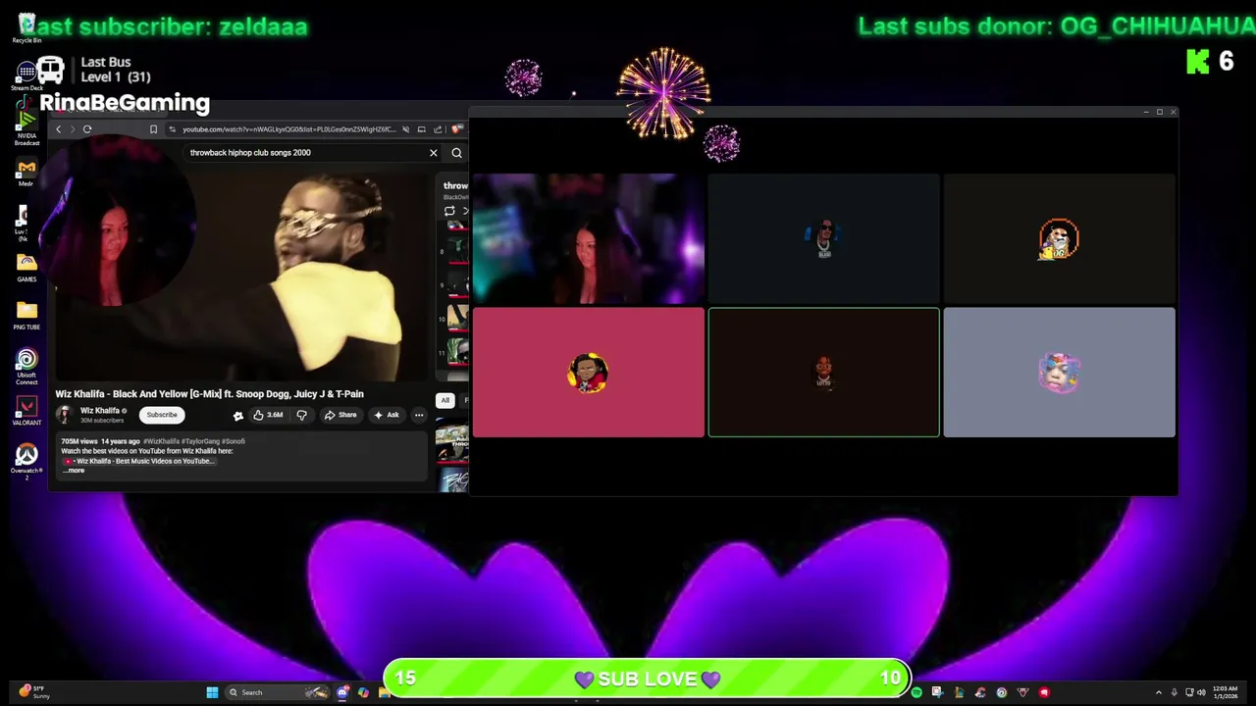The image size is (1256, 706).
Task: Click the #WizKhalifa hashtag in the description
Action: (x=163, y=441)
